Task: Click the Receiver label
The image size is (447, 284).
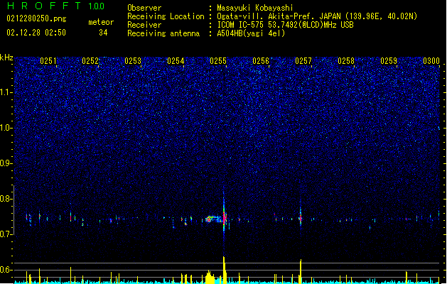Action: coord(144,25)
